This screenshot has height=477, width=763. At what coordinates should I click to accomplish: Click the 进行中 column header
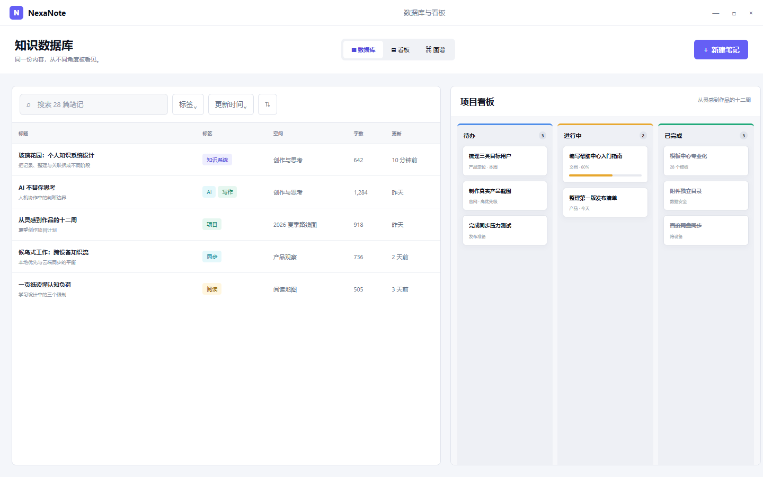pos(573,136)
